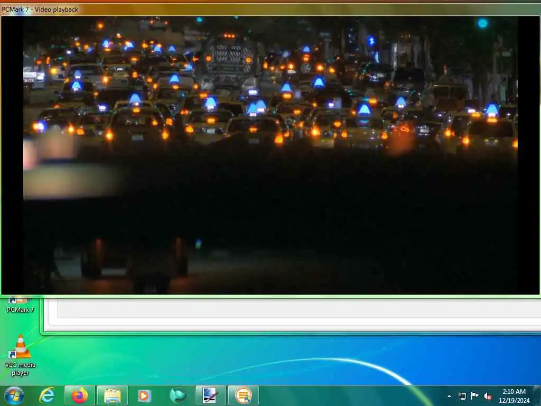Image resolution: width=541 pixels, height=406 pixels.
Task: Launch Internet Explorer from the taskbar
Action: point(47,395)
